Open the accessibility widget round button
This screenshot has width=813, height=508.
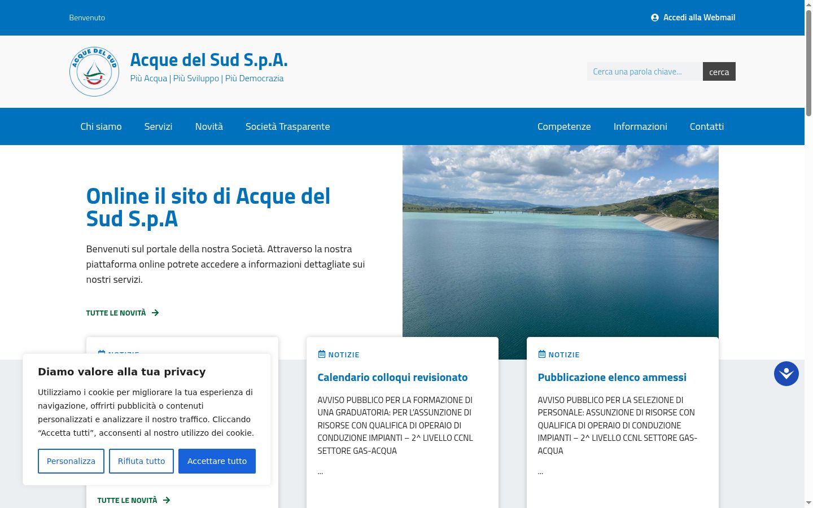point(786,374)
